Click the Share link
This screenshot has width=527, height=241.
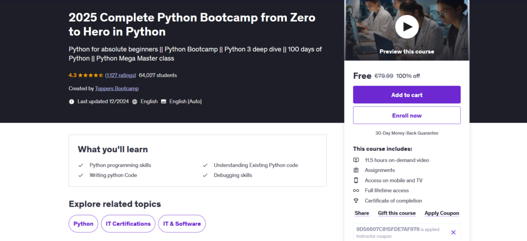362,213
